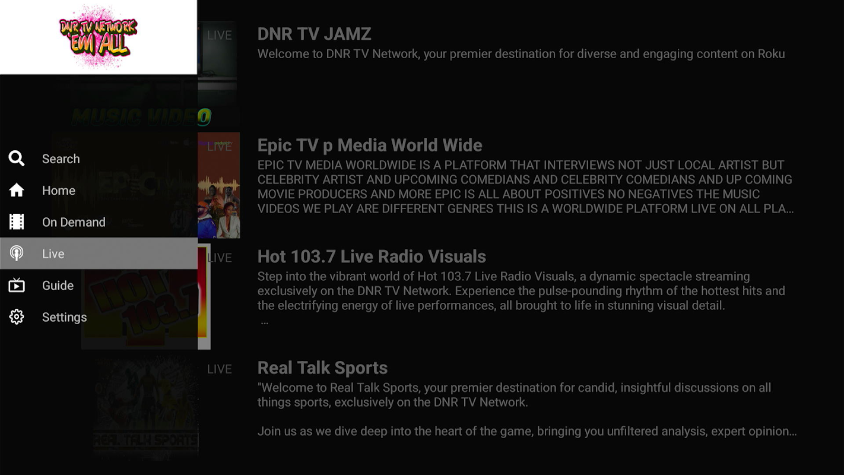Image resolution: width=844 pixels, height=475 pixels.
Task: Open the Guide menu label
Action: click(x=58, y=286)
